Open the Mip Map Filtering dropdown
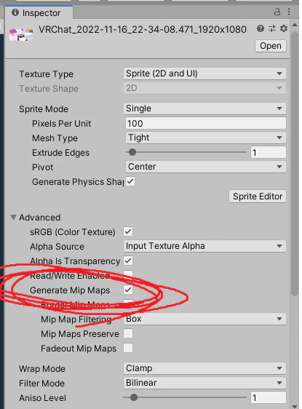 204,319
